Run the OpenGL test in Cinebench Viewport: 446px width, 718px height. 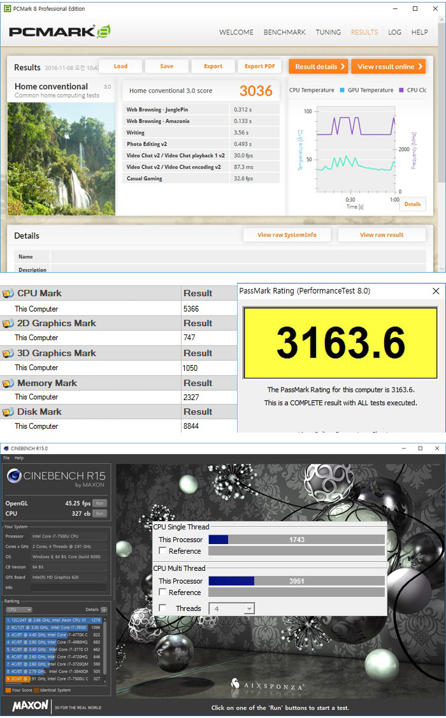coord(99,503)
